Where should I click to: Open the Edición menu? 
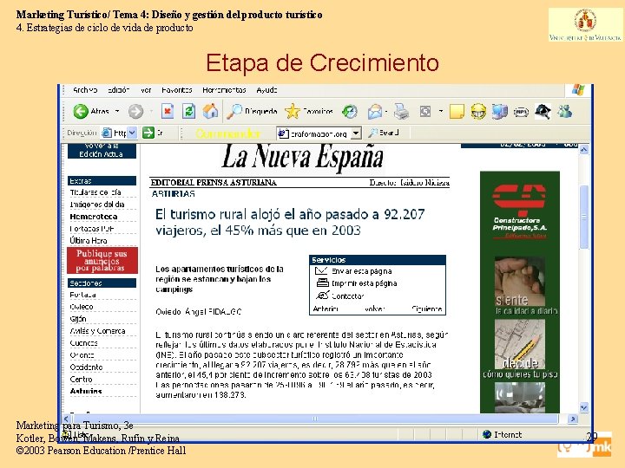point(118,90)
